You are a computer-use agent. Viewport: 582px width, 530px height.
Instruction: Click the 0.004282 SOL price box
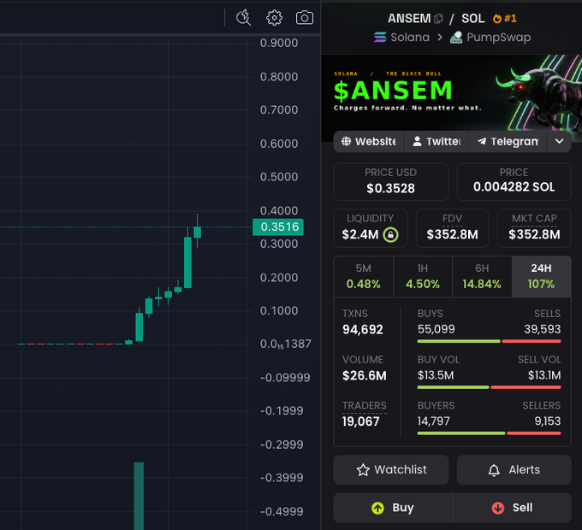click(x=514, y=181)
